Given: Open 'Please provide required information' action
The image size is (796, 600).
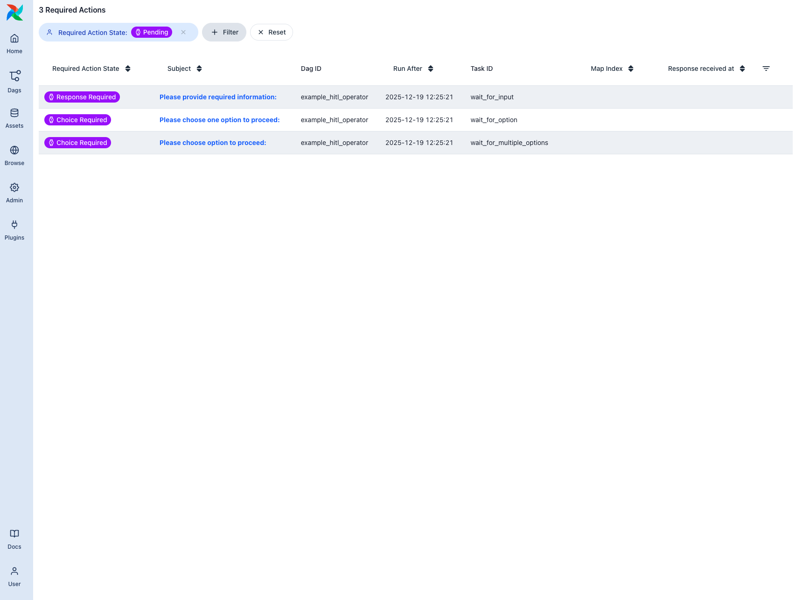Looking at the screenshot, I should [217, 97].
